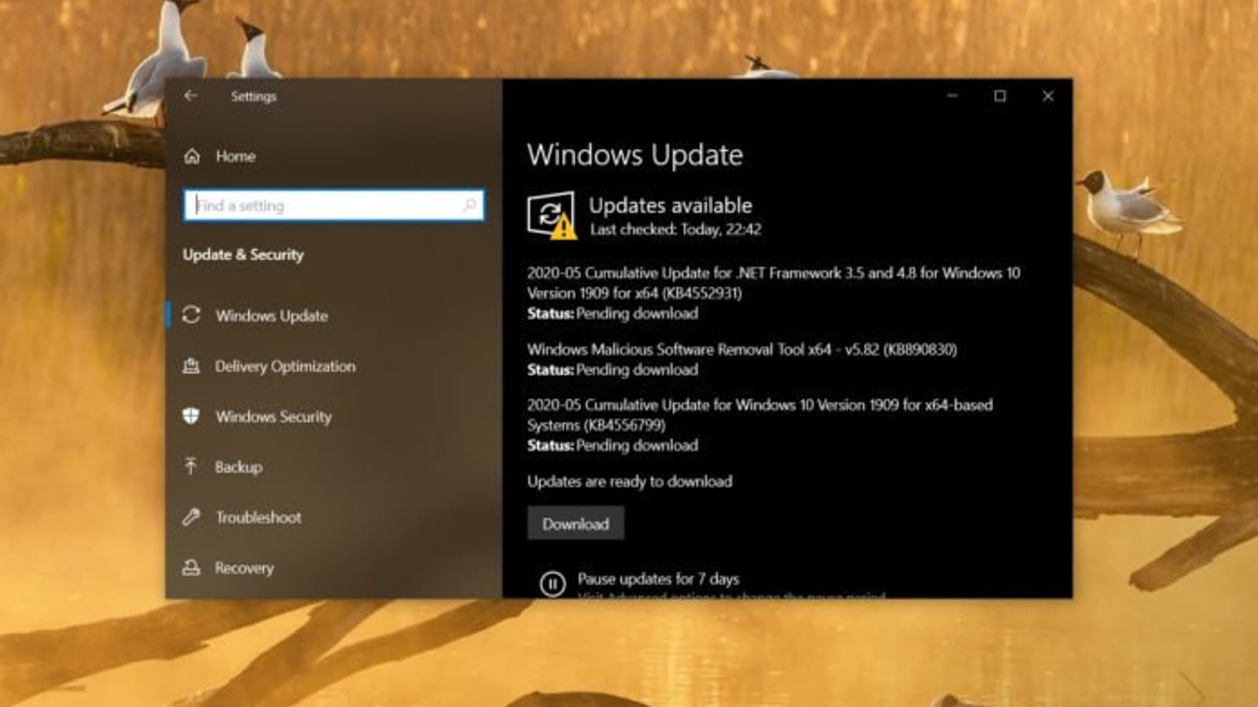Image resolution: width=1258 pixels, height=707 pixels.
Task: Close the Settings window
Action: pos(1048,96)
